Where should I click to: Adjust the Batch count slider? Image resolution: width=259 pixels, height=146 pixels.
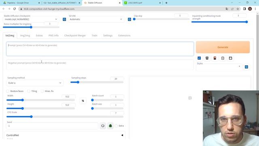point(107,100)
